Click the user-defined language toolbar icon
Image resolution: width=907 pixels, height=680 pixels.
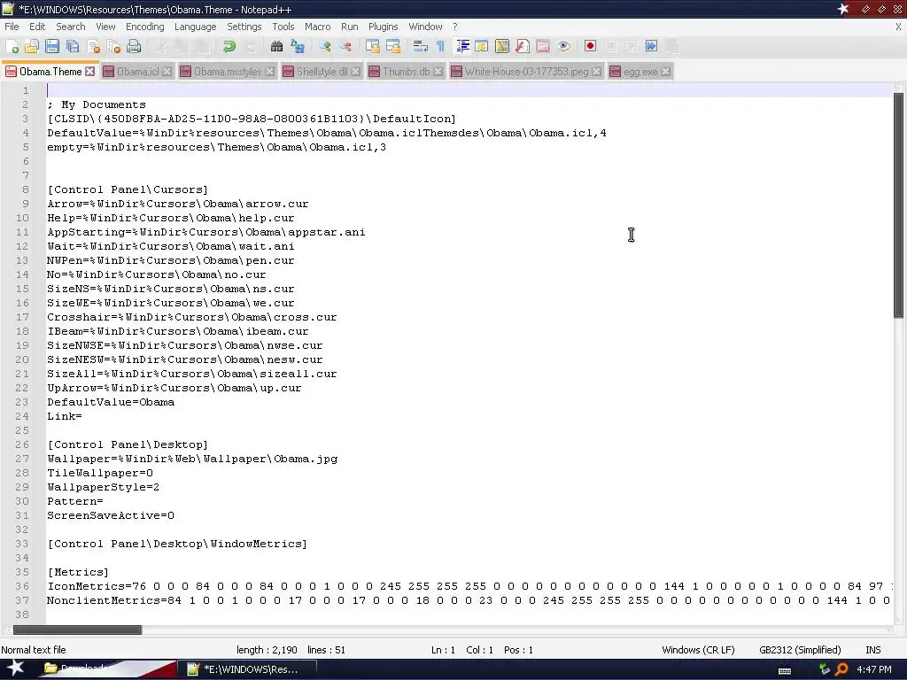(481, 47)
